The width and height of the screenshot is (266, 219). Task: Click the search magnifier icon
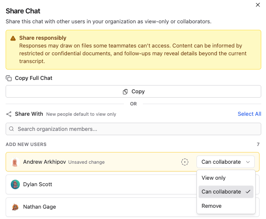[x=11, y=129]
